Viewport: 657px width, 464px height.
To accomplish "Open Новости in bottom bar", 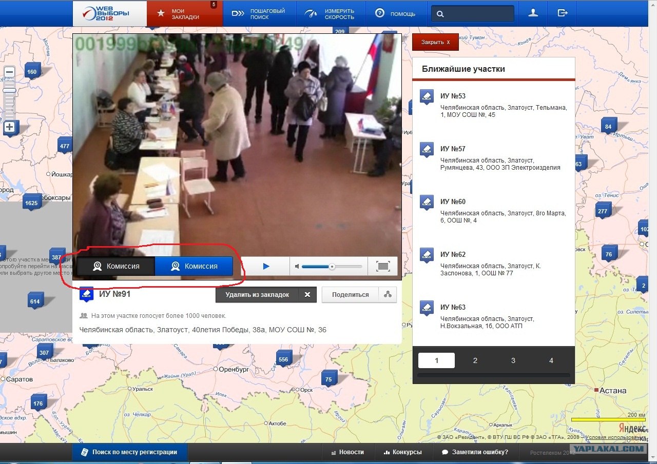I will tap(347, 452).
